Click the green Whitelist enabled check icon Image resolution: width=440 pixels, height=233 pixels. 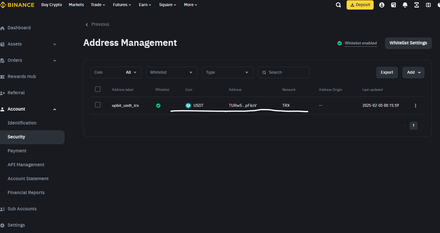tap(339, 43)
